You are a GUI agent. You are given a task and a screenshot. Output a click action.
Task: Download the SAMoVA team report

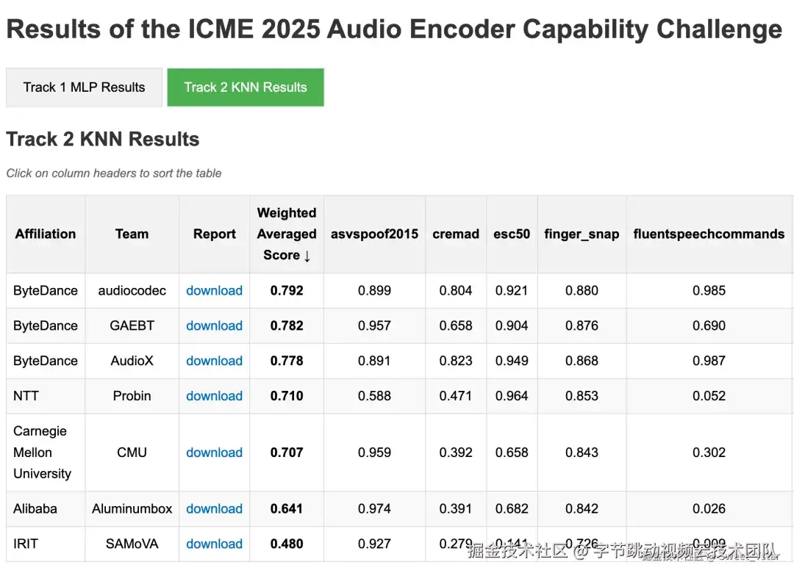(214, 544)
